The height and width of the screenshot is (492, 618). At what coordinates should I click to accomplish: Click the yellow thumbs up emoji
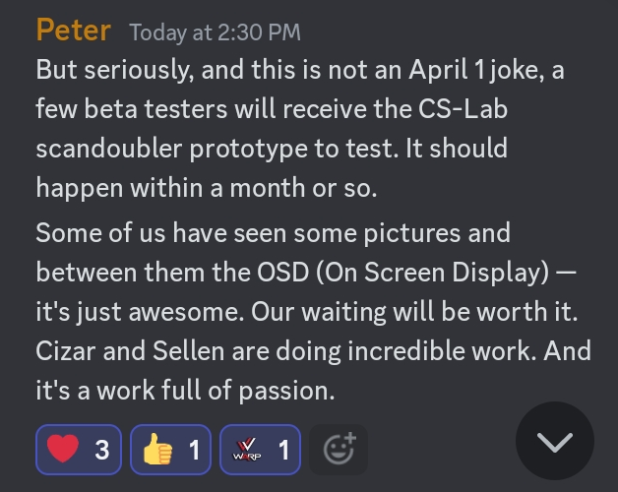[x=157, y=449]
